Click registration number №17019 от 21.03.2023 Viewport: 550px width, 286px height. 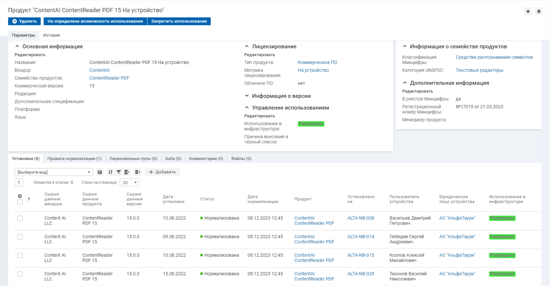[x=479, y=107]
